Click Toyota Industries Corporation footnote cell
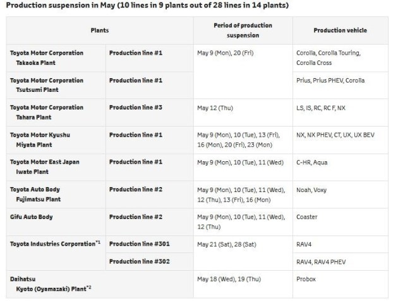Image resolution: width=398 pixels, height=301 pixels. click(x=56, y=253)
